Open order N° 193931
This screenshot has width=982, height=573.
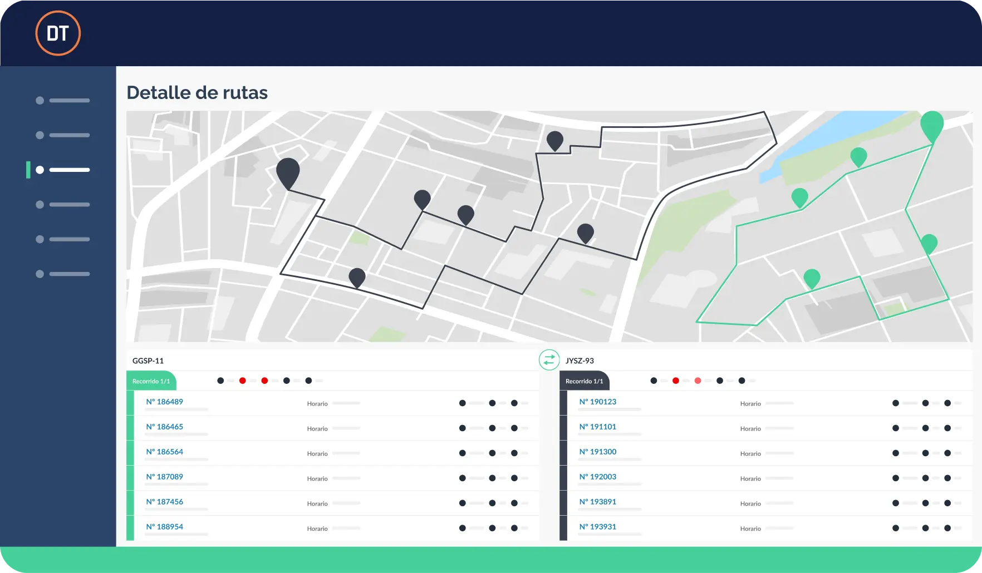(x=598, y=527)
